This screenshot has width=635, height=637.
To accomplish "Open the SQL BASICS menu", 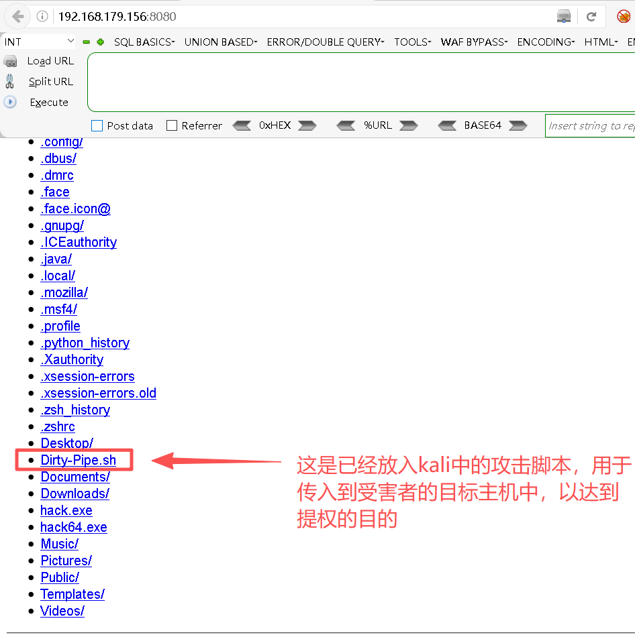I will point(144,42).
